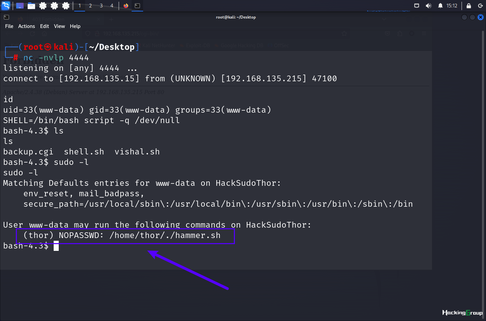
Task: Open the File menu
Action: 9,26
